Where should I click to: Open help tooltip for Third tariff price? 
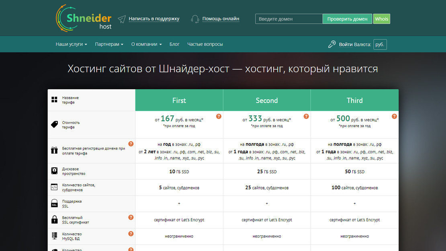click(x=394, y=116)
